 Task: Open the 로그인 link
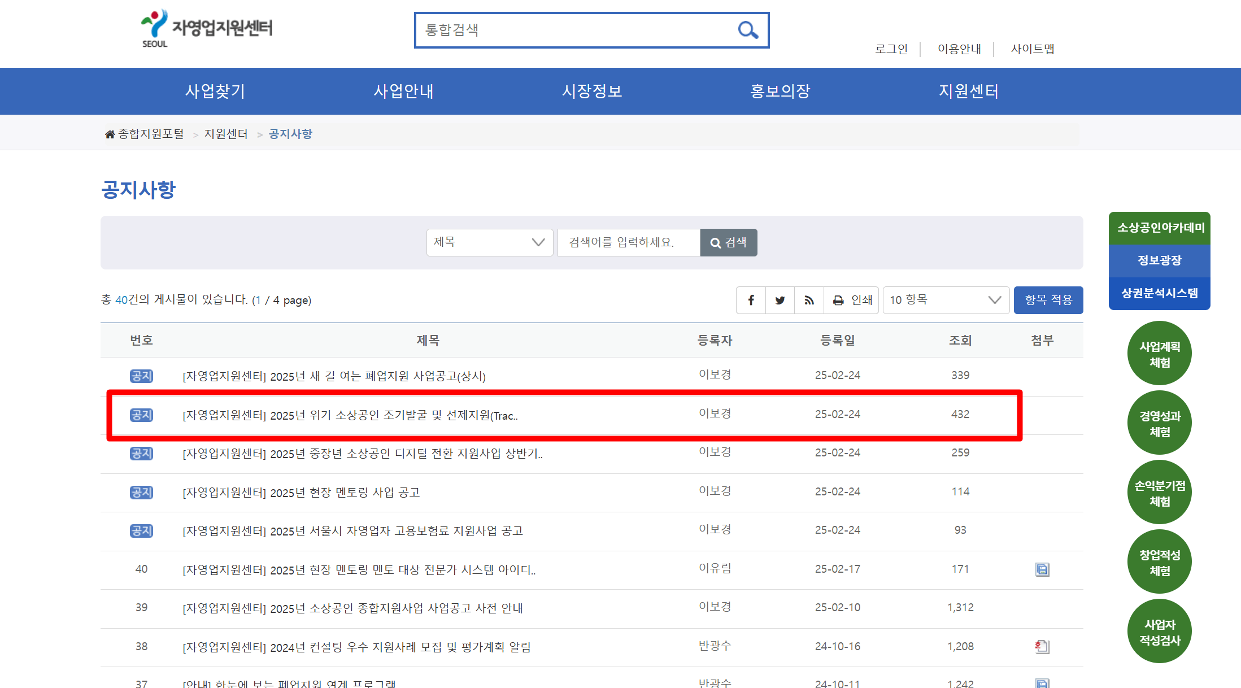[x=891, y=49]
